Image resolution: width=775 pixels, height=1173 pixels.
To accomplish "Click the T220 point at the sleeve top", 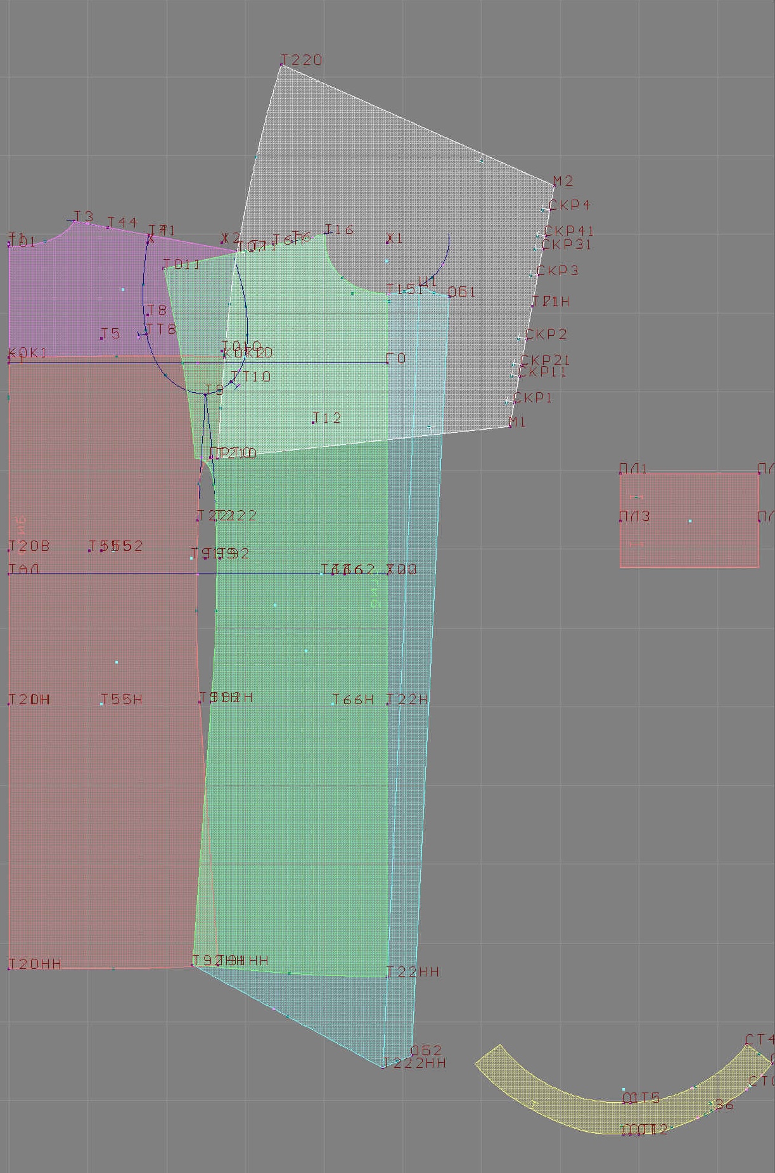I will [281, 64].
